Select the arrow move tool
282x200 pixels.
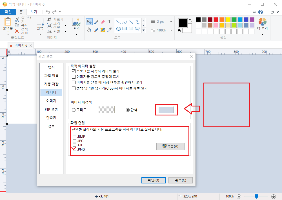tap(89, 22)
